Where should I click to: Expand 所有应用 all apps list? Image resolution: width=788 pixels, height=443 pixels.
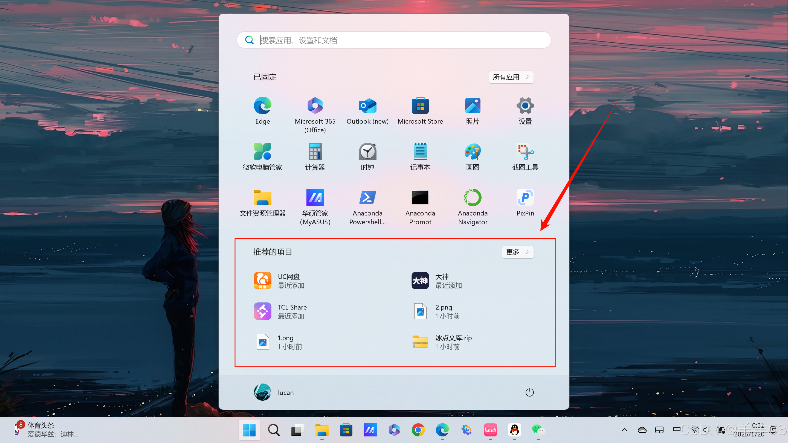(x=511, y=77)
